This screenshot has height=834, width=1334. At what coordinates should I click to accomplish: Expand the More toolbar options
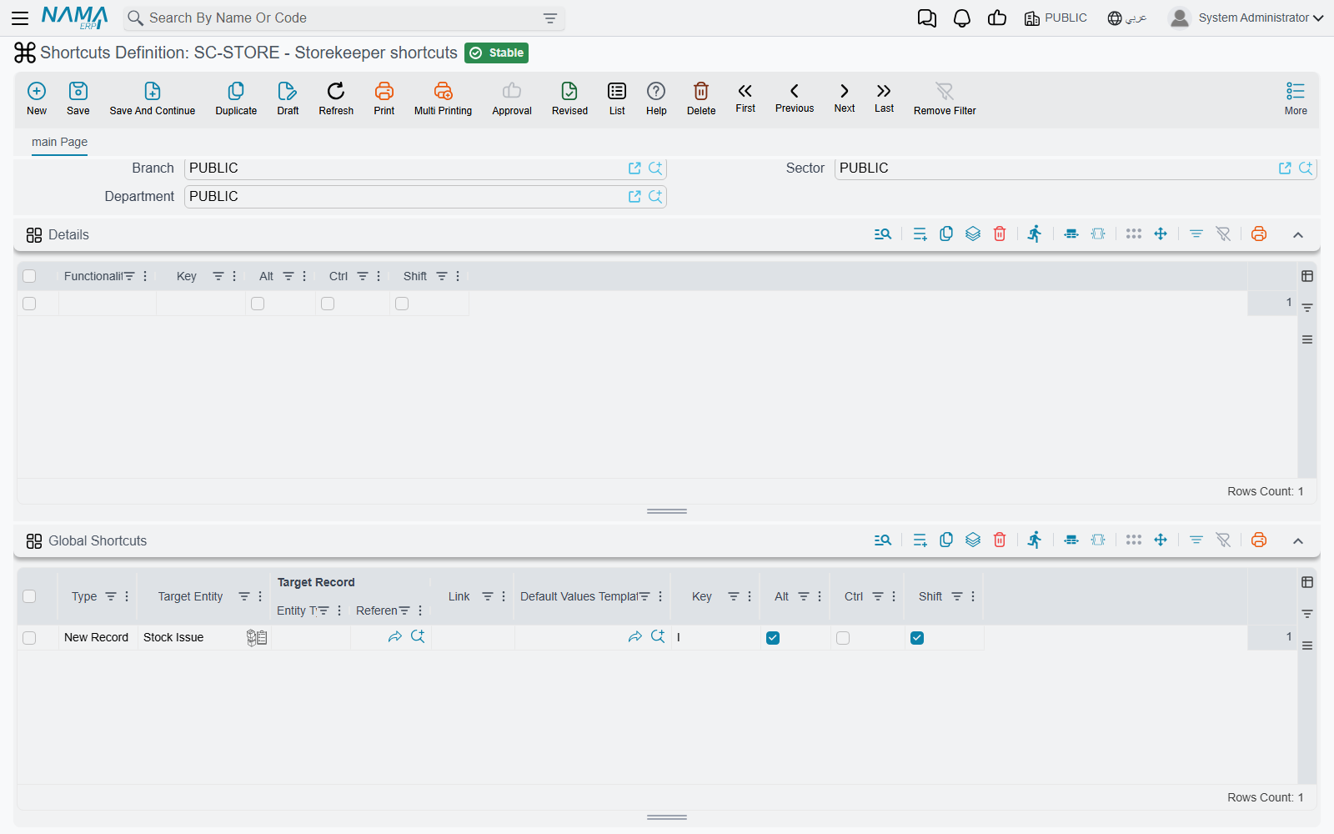coord(1296,98)
